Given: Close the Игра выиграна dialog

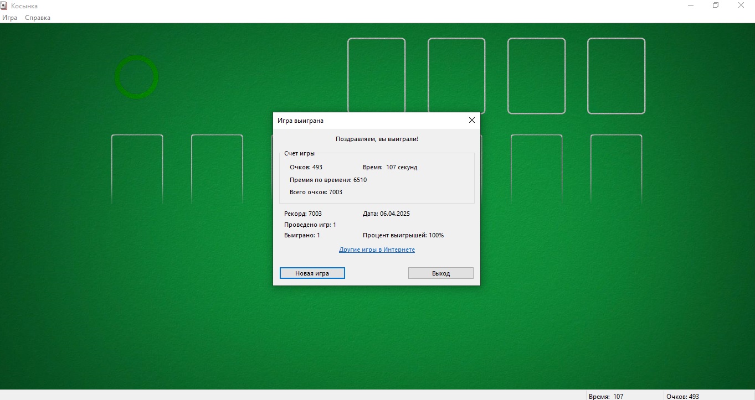Looking at the screenshot, I should pyautogui.click(x=471, y=120).
